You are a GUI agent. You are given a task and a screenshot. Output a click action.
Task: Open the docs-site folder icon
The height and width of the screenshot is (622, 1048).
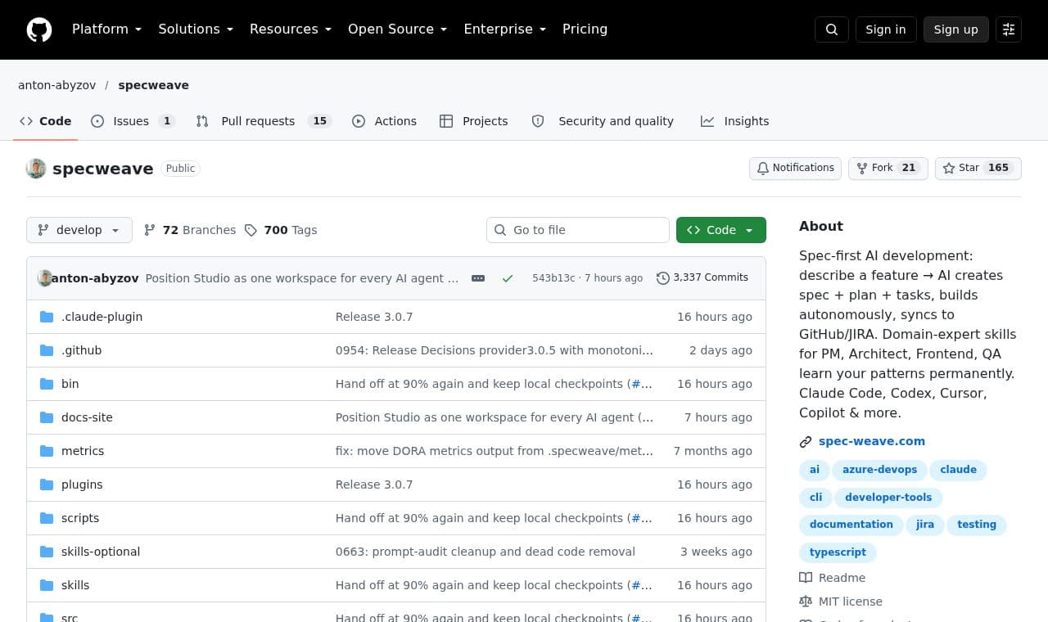point(47,417)
